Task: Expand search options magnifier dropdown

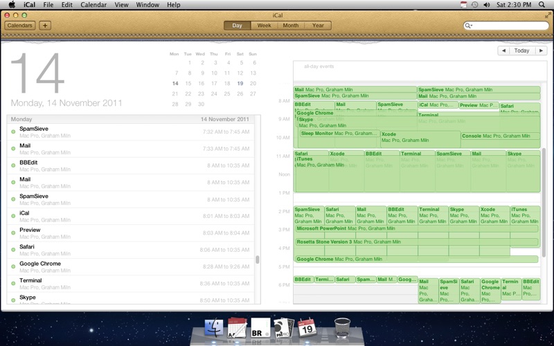Action: (469, 26)
